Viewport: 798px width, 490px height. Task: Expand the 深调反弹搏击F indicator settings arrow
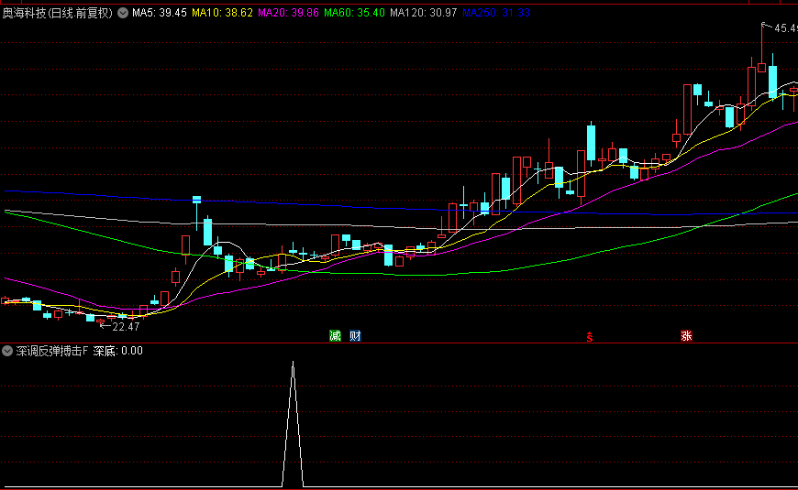pos(7,351)
